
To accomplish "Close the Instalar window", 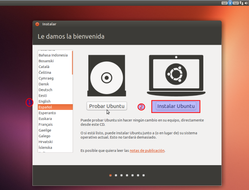I will point(37,24).
